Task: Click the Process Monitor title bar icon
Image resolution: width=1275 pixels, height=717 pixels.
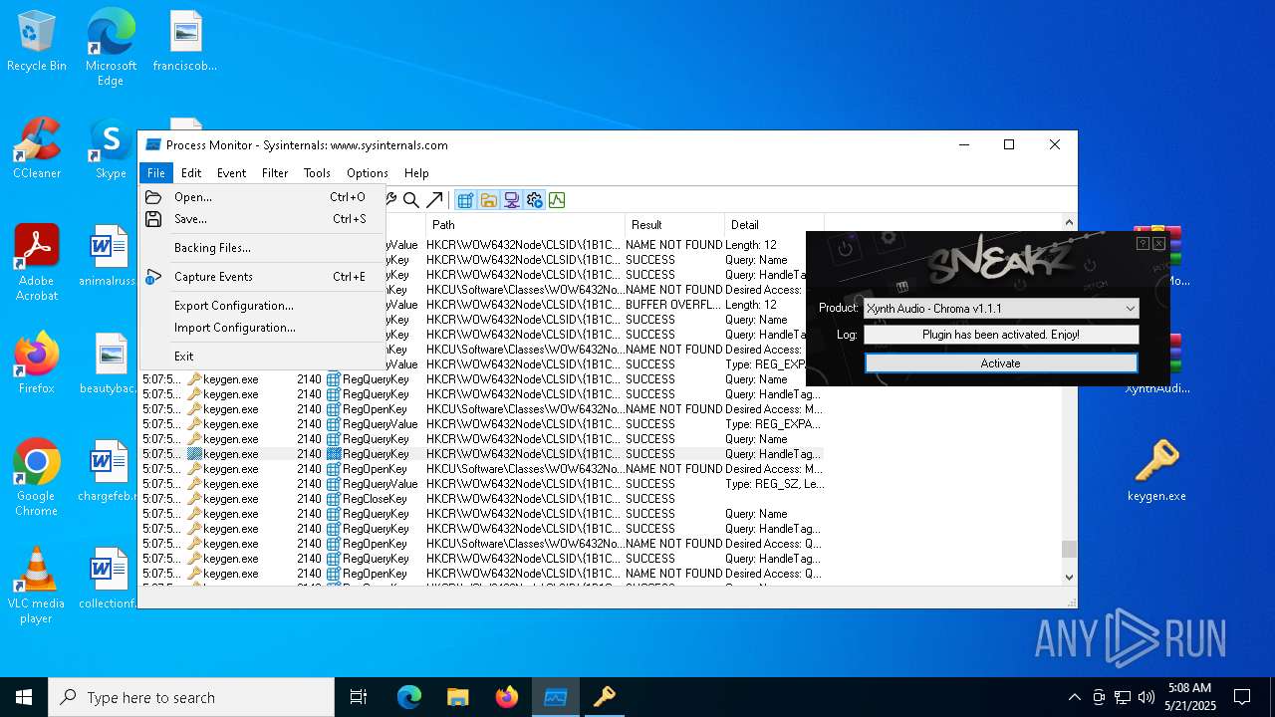Action: coord(151,145)
